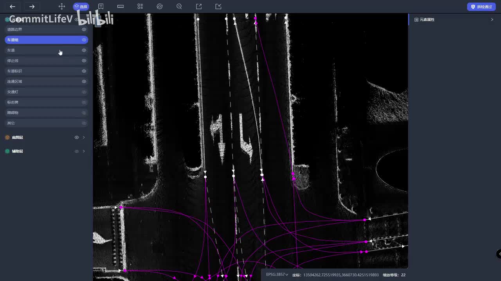The width and height of the screenshot is (501, 281).
Task: Click the forward arrow button
Action: click(x=32, y=7)
